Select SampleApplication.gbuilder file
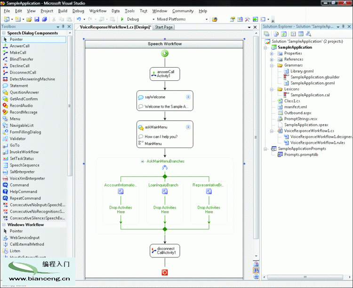Image resolution: width=353 pixels, height=288 pixels. pyautogui.click(x=315, y=77)
